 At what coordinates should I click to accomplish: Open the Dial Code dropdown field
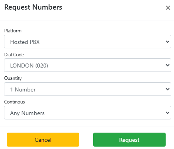(x=88, y=65)
